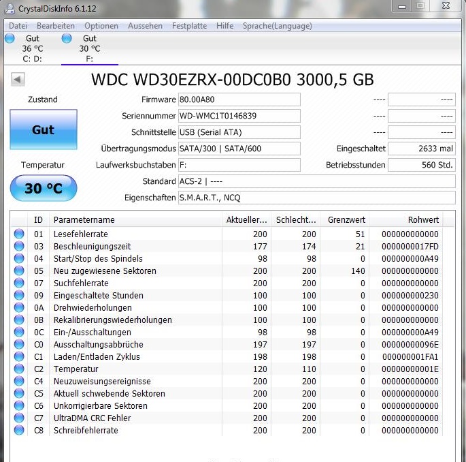Click the 30 °C temperature button
This screenshot has width=466, height=462.
(44, 188)
